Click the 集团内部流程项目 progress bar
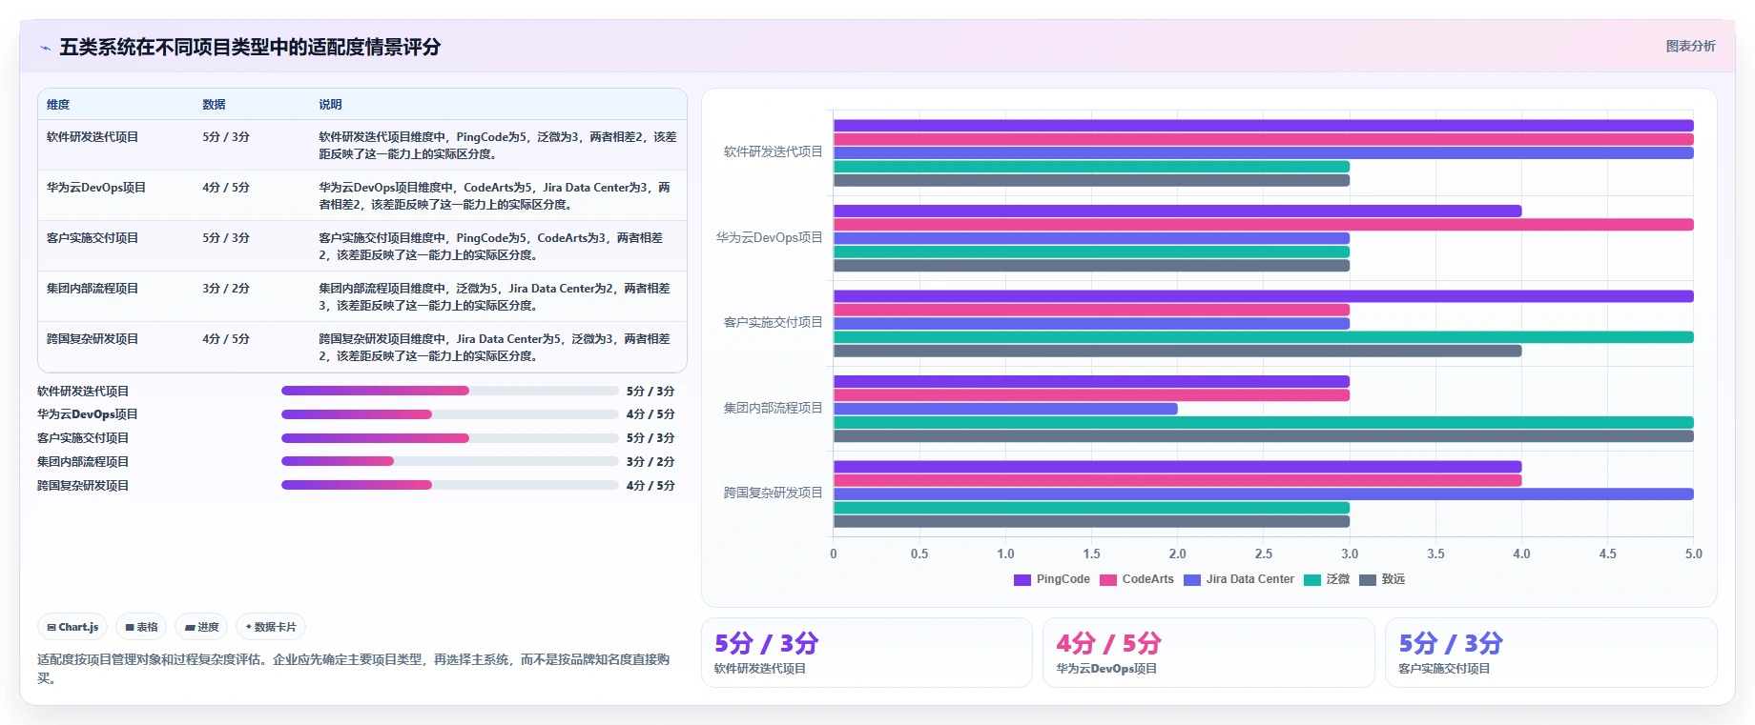The image size is (1755, 725). [x=450, y=461]
